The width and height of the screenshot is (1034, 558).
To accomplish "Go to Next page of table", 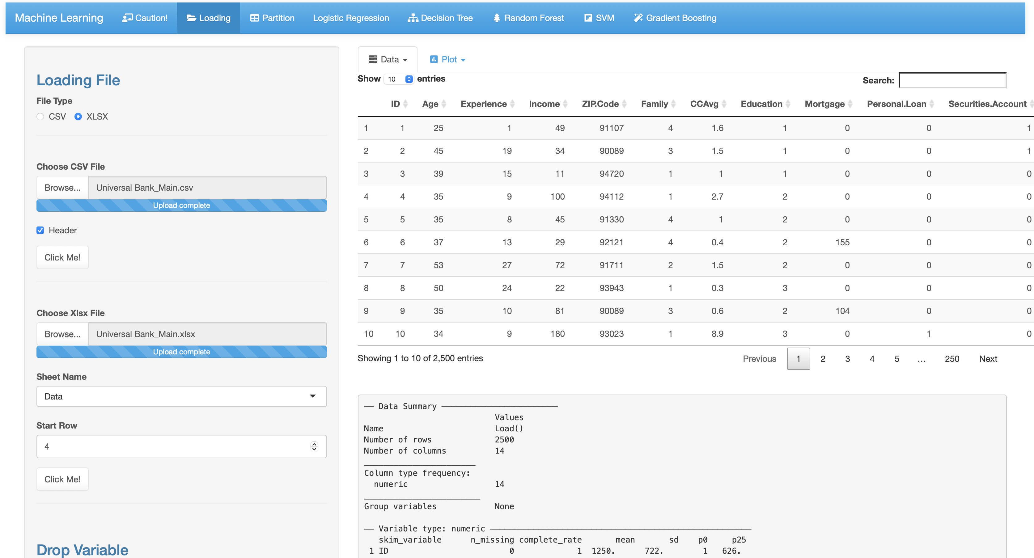I will (988, 359).
